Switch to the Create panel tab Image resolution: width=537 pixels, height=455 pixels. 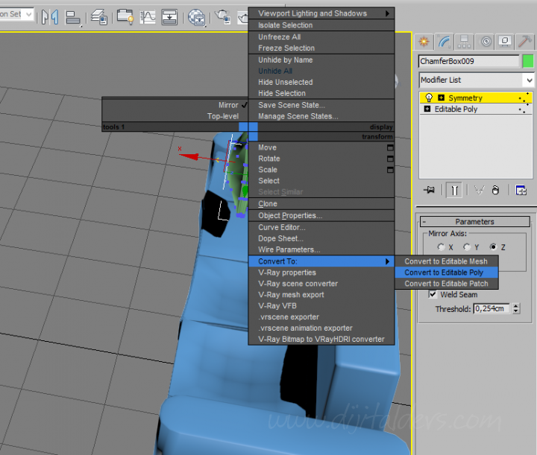424,42
